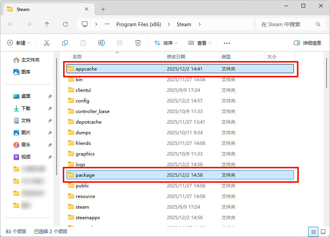
Task: Click the Rename icon in toolbar
Action: point(102,43)
